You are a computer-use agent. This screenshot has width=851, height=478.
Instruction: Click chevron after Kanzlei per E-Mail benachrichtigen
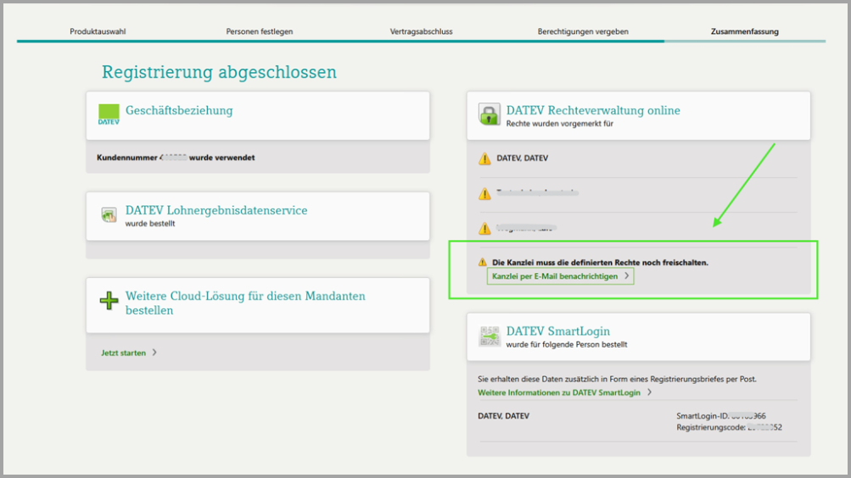627,276
